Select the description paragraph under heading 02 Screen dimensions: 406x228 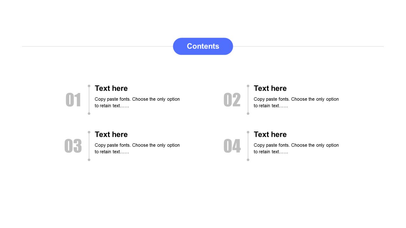(x=296, y=102)
